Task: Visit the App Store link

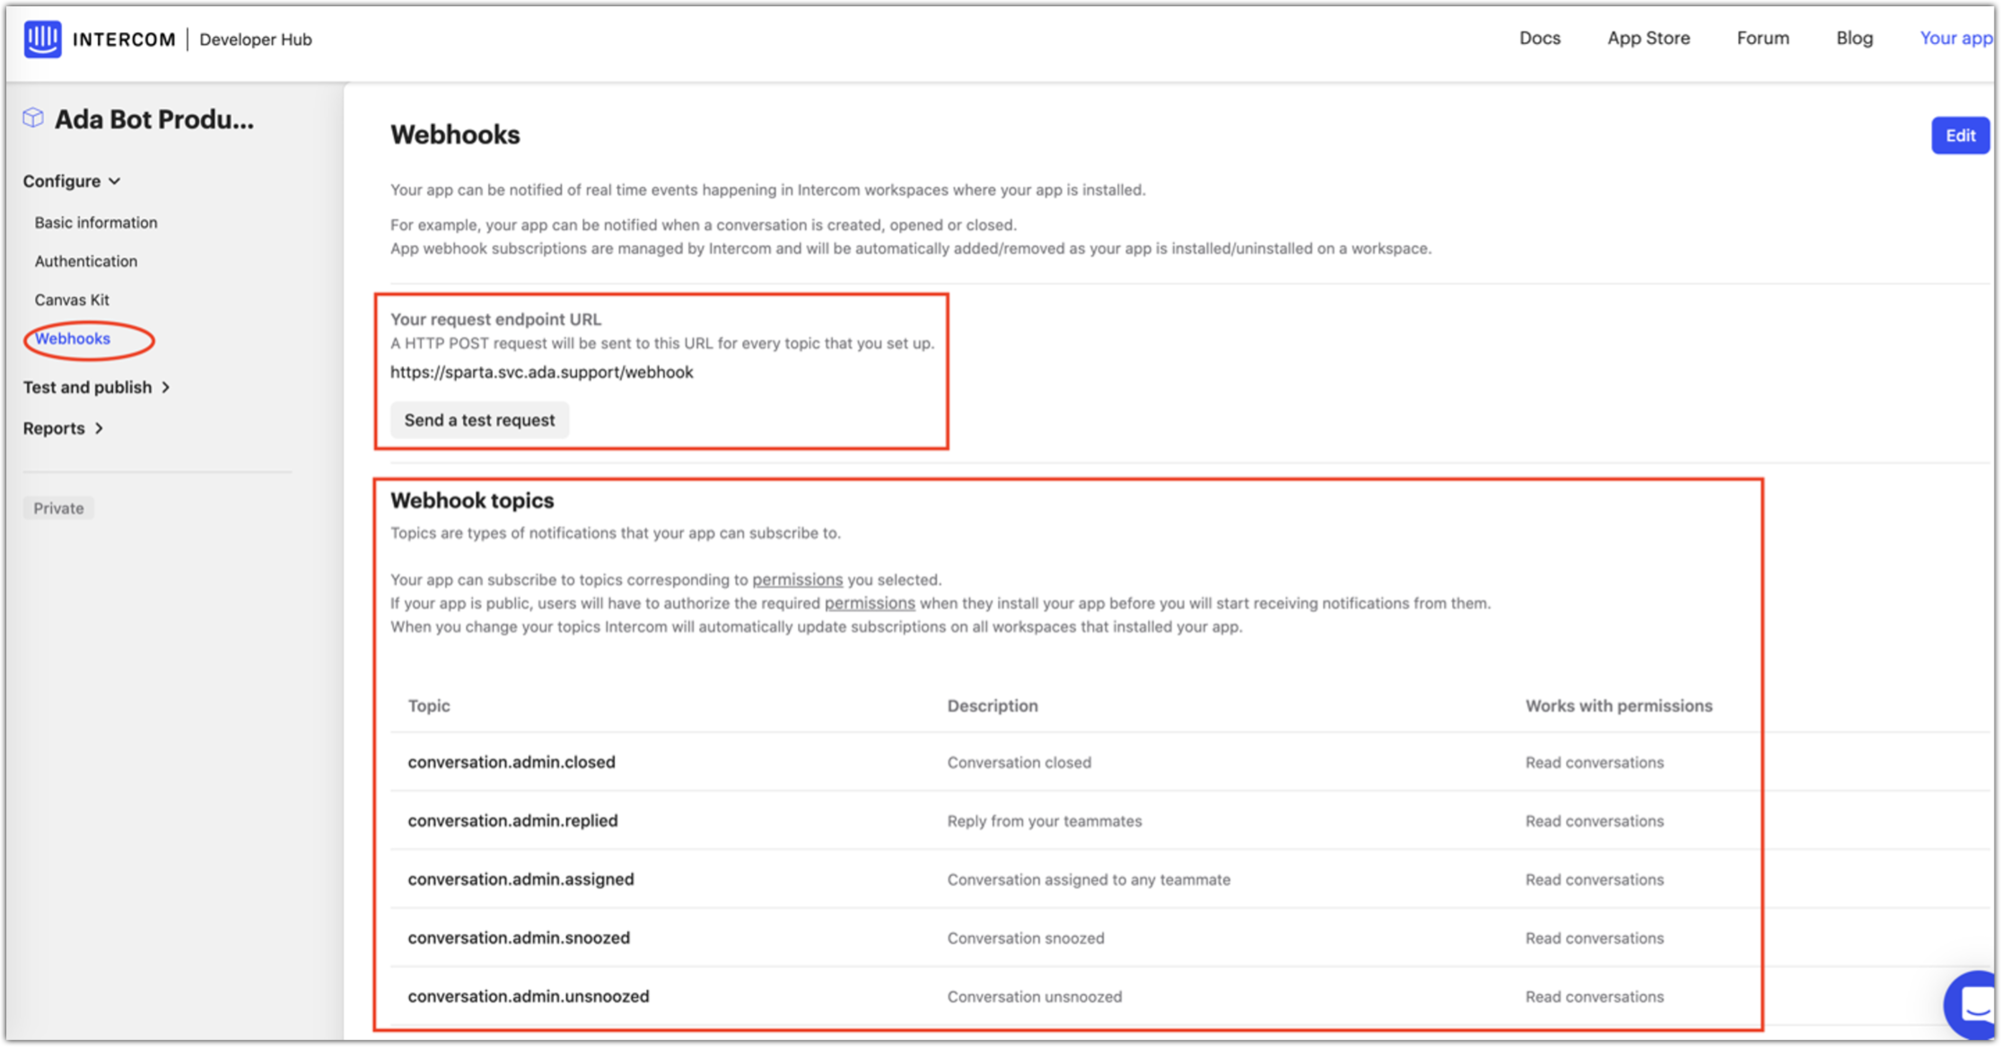Action: pyautogui.click(x=1649, y=38)
